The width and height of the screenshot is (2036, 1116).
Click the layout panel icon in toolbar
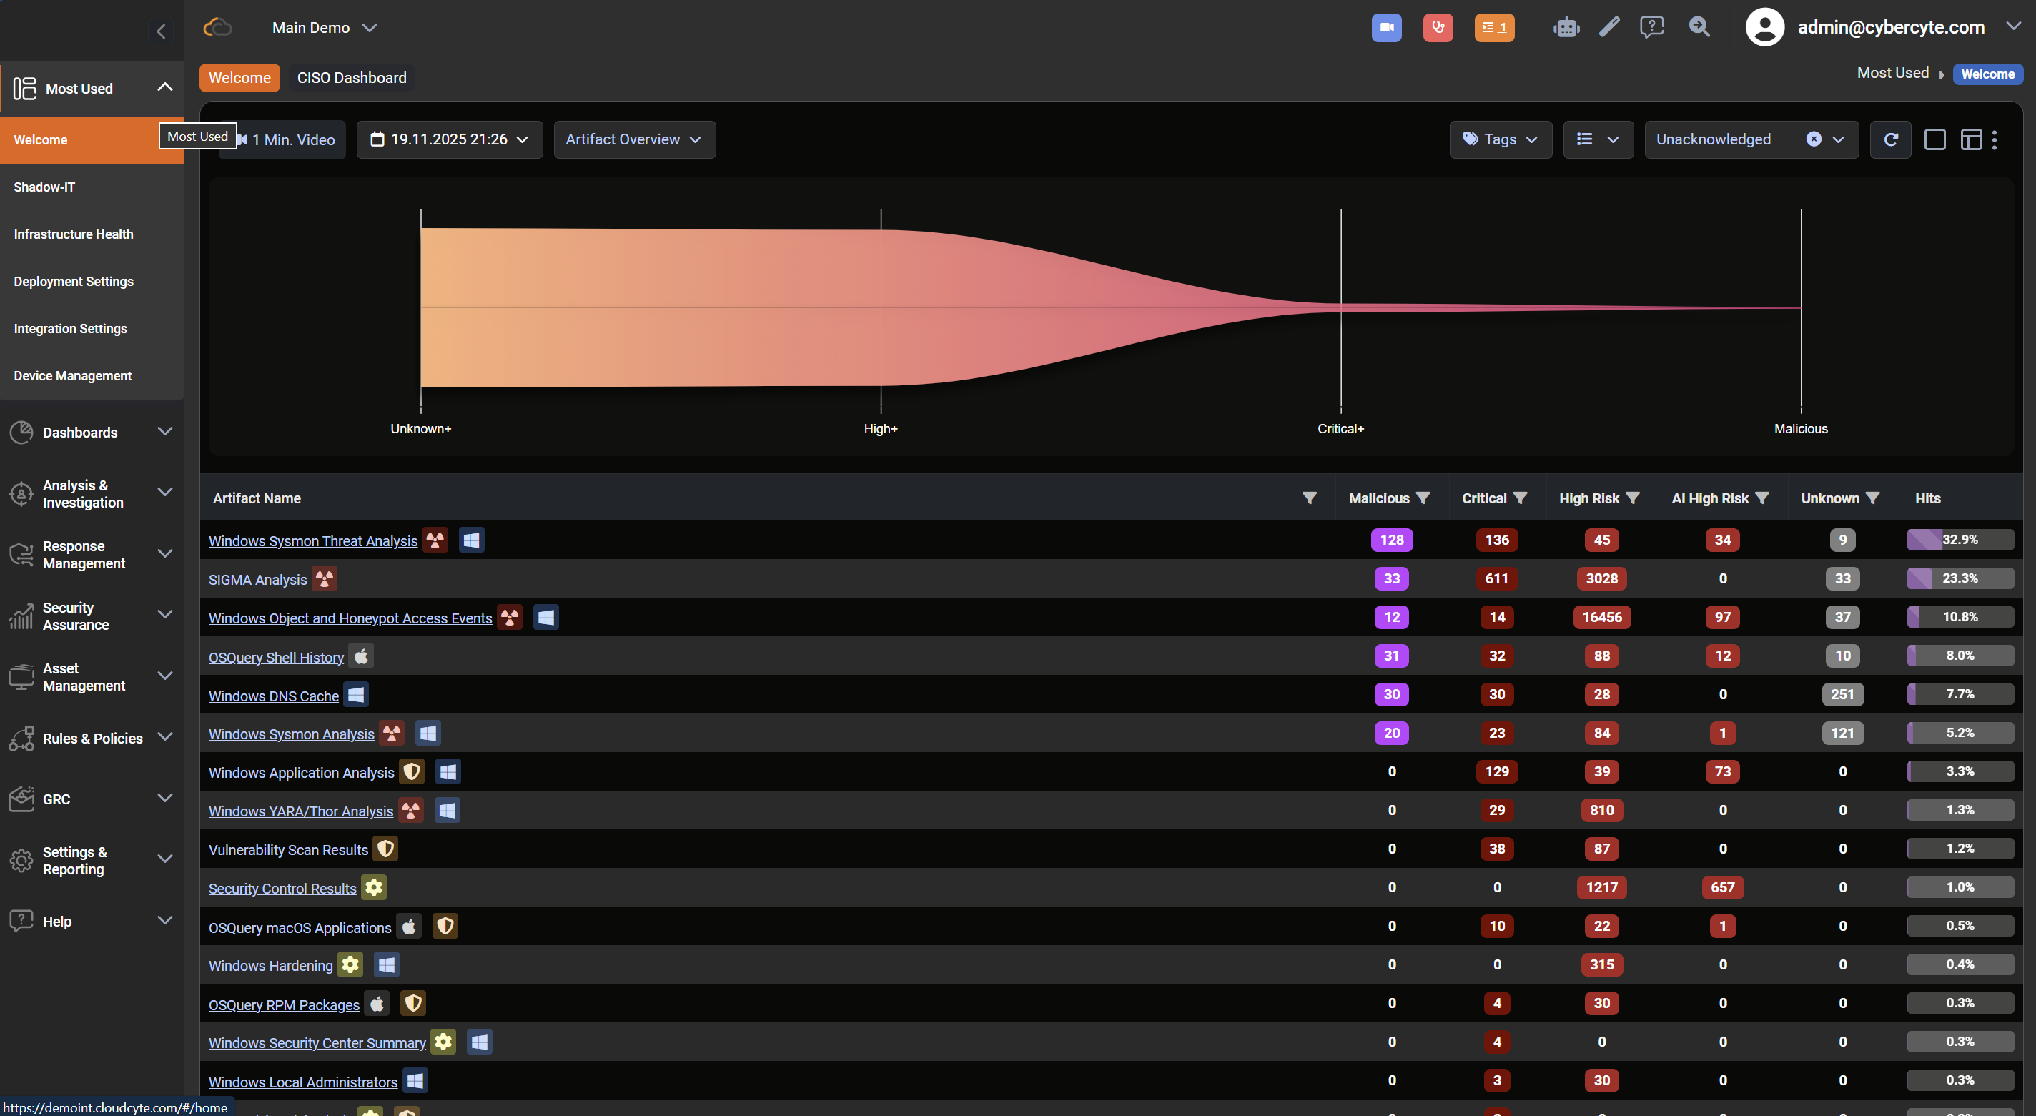[x=1971, y=140]
